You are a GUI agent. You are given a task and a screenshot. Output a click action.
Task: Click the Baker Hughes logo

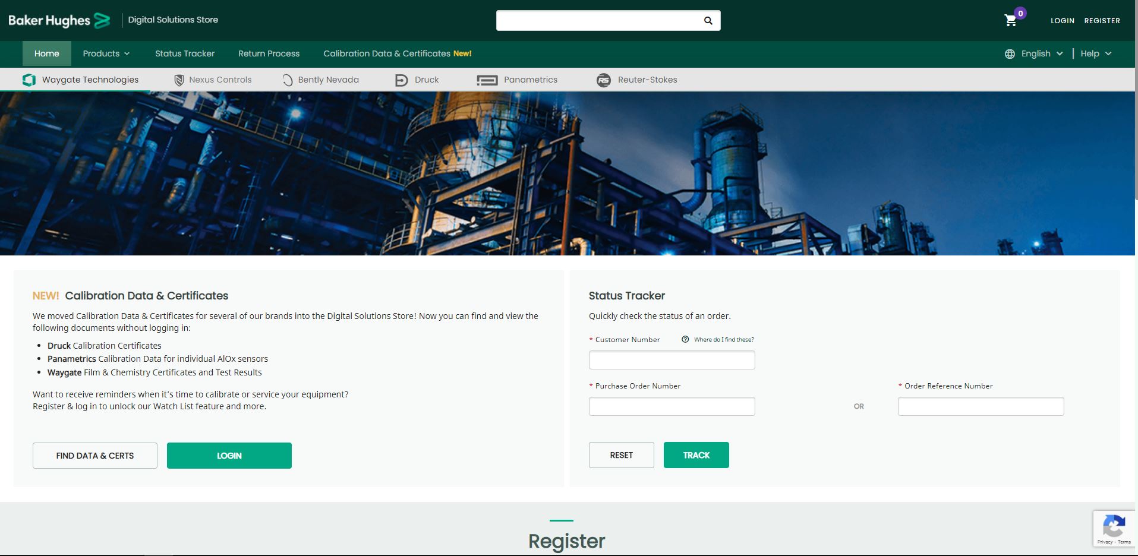coord(59,20)
